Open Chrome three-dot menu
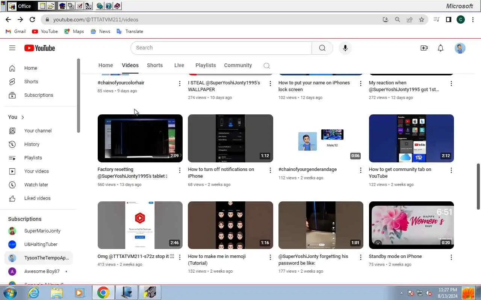Image resolution: width=481 pixels, height=300 pixels. 473,19
